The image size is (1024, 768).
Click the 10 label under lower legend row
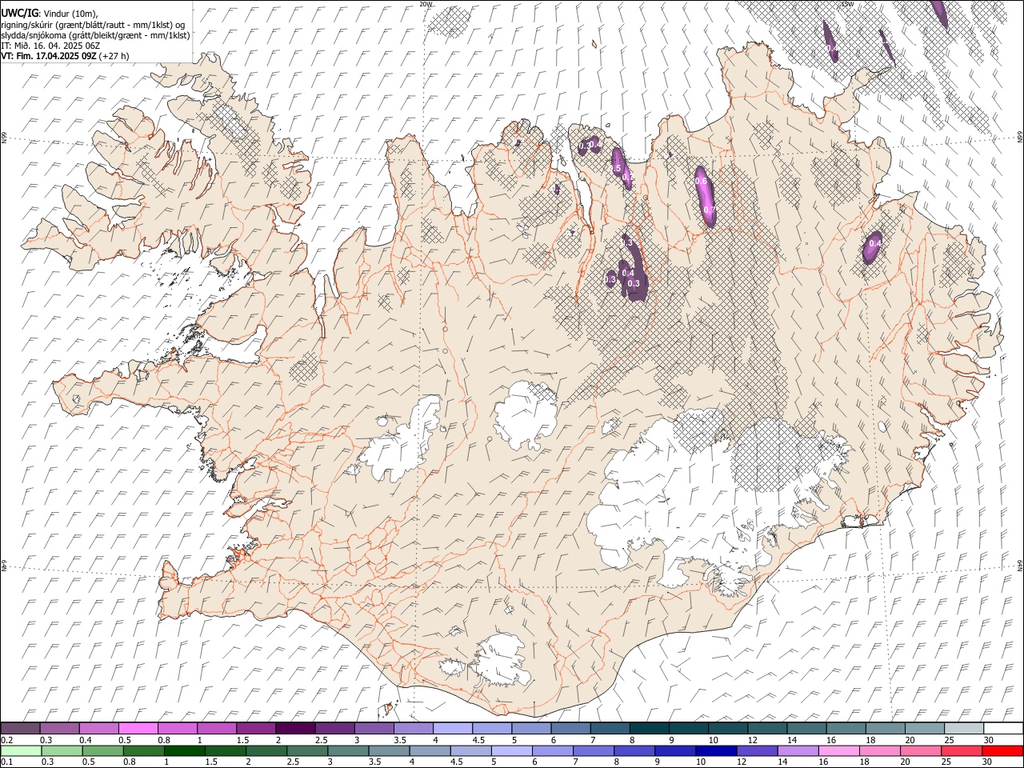pos(700,762)
